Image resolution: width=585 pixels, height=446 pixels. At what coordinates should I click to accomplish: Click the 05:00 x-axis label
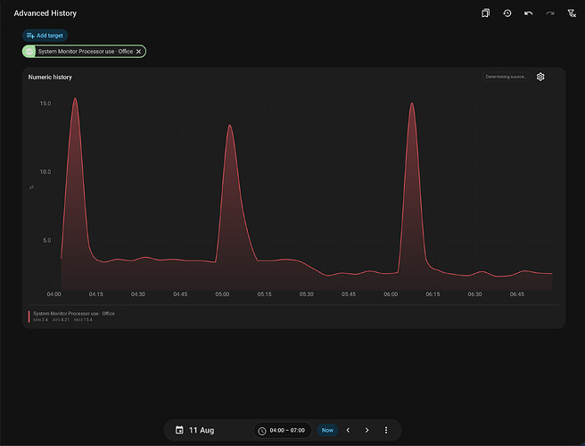tap(222, 294)
